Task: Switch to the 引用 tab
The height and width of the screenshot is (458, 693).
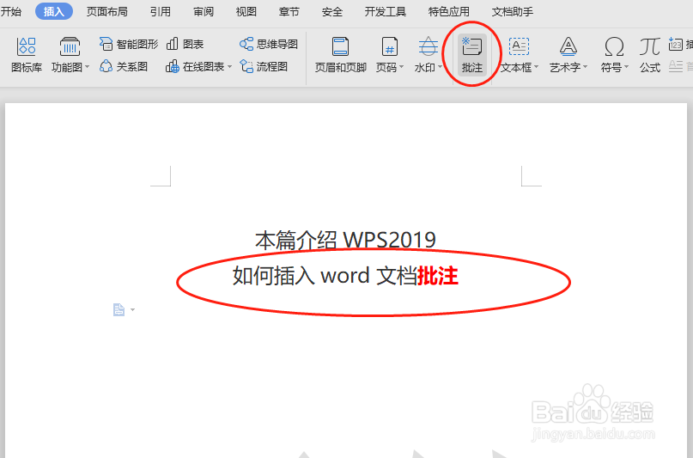Action: (x=160, y=11)
